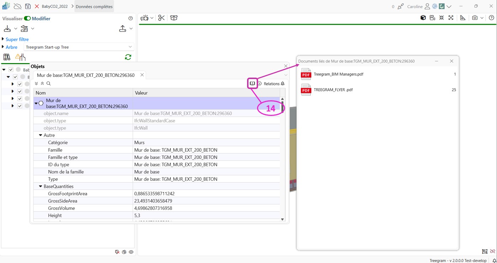The width and height of the screenshot is (497, 263).
Task: Click the Relations button
Action: pyautogui.click(x=272, y=84)
